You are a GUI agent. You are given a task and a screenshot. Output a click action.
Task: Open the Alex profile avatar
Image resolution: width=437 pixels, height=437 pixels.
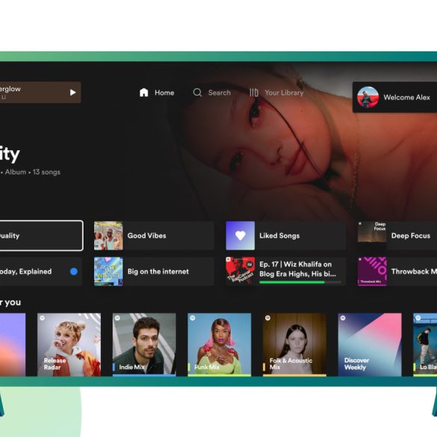tap(368, 97)
